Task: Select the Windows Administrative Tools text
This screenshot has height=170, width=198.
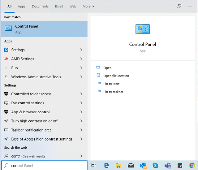Action: pyautogui.click(x=36, y=77)
